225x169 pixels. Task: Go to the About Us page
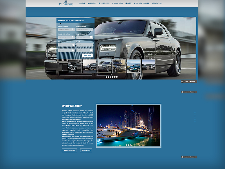tap(92, 3)
